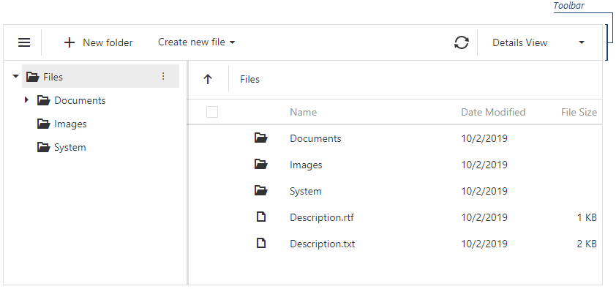Sort by the Date Modified column
616x289 pixels.
[493, 112]
